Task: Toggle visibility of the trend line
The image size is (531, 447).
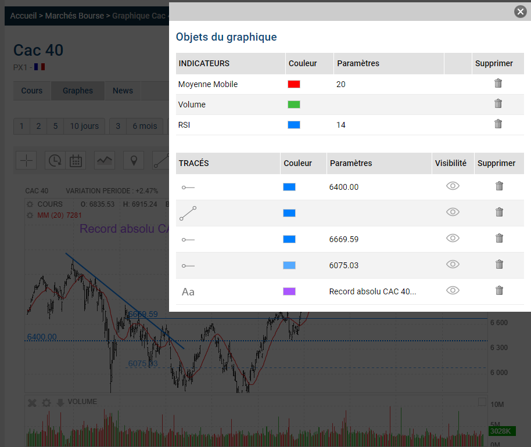Action: (x=453, y=212)
